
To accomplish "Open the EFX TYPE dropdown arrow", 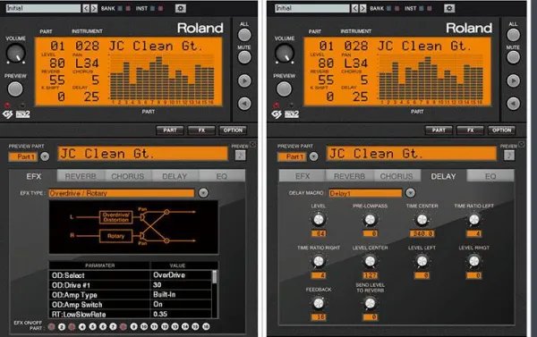I will pyautogui.click(x=203, y=193).
